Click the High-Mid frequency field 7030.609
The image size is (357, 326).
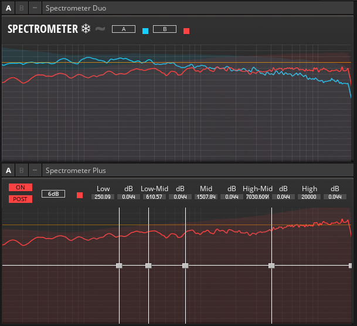(257, 196)
